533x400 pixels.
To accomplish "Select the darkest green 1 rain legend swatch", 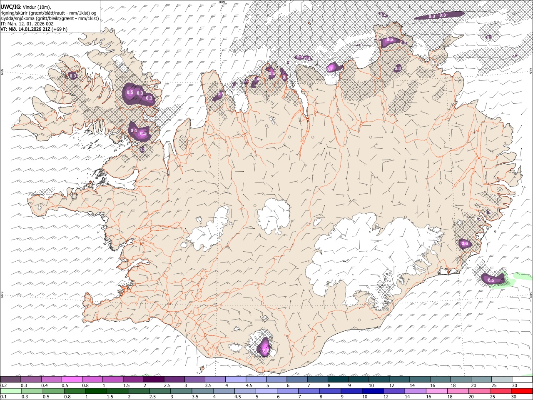I will click(96, 391).
